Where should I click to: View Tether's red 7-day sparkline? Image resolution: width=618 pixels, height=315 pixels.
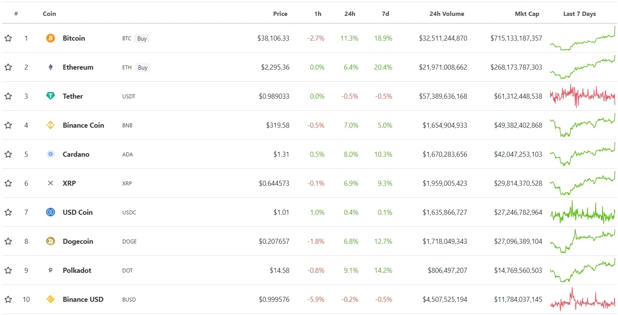pyautogui.click(x=583, y=96)
